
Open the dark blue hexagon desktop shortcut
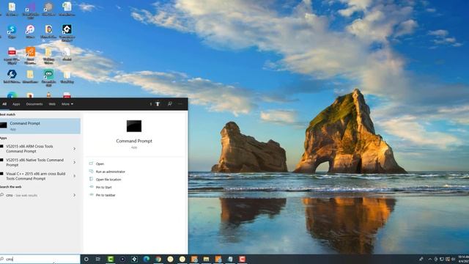[x=12, y=76]
